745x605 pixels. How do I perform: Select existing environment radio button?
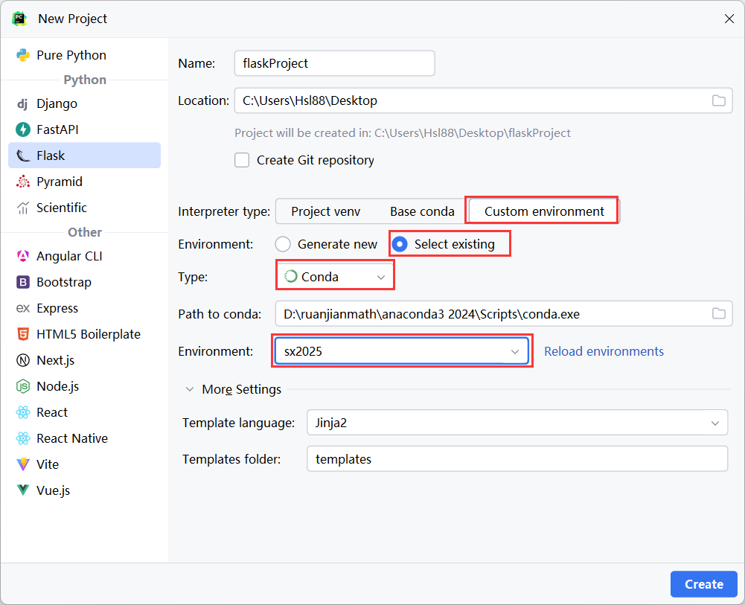400,244
